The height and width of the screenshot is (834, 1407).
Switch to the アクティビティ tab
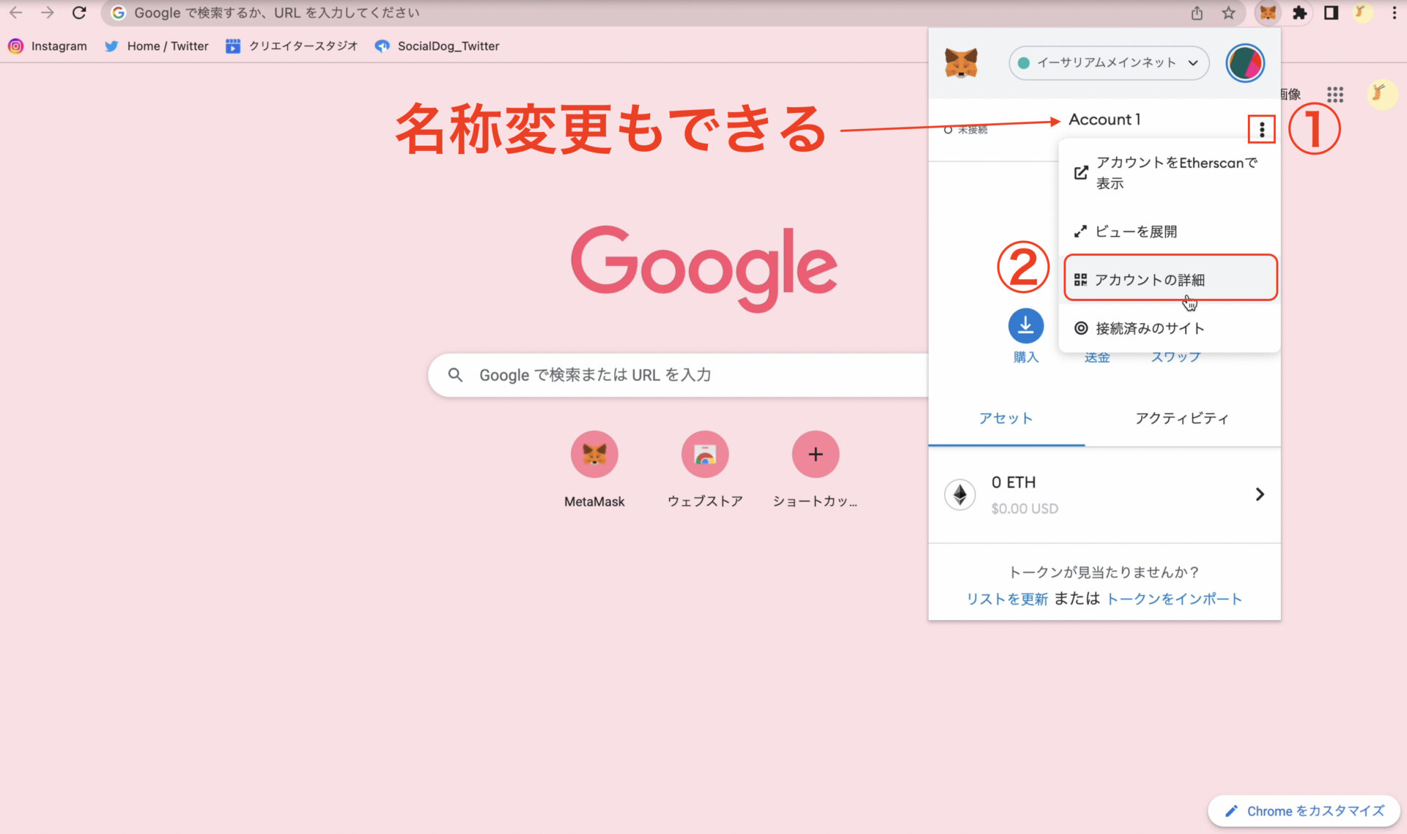(x=1182, y=418)
